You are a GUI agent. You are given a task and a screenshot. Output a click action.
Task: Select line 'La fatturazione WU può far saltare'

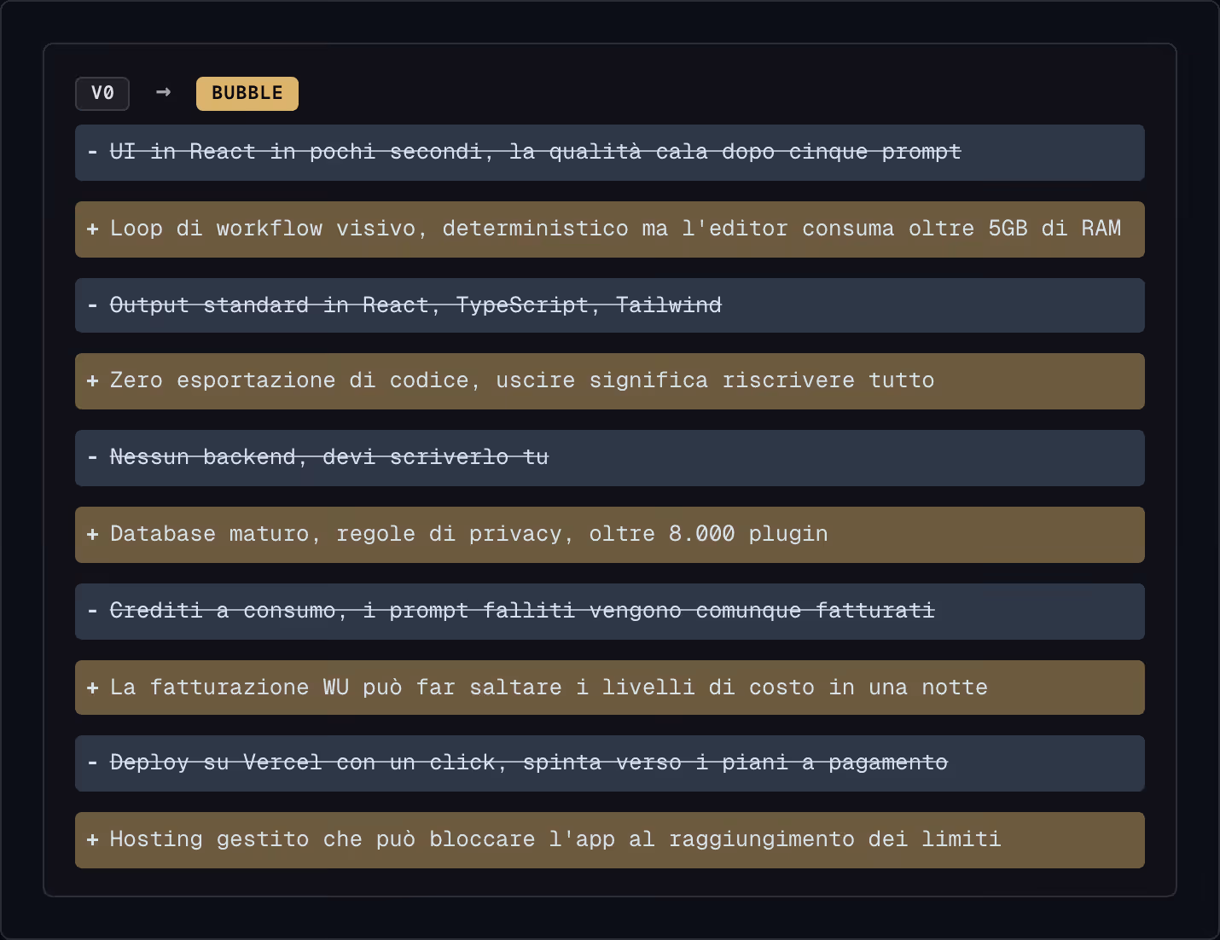click(610, 688)
